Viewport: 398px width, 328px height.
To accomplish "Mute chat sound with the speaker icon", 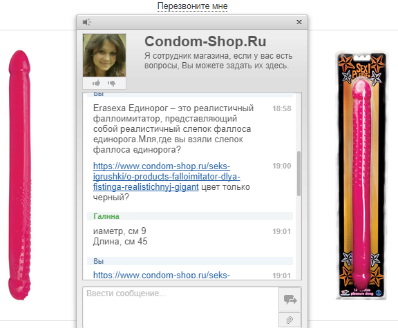I will coord(87,22).
